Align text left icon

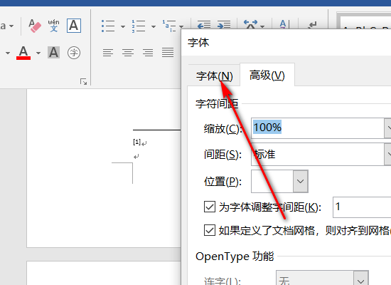click(x=108, y=53)
